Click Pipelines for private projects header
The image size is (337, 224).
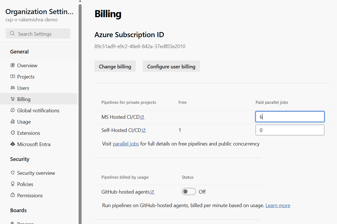click(129, 102)
